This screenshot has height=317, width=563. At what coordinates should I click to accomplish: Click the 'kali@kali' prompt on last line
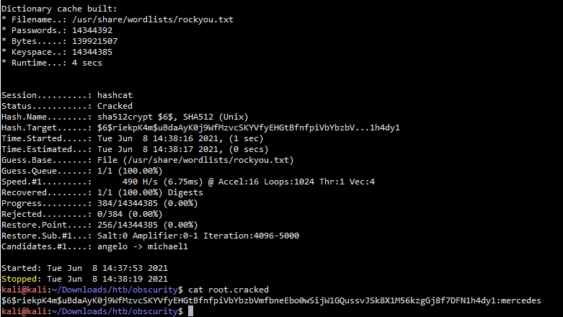(24, 311)
